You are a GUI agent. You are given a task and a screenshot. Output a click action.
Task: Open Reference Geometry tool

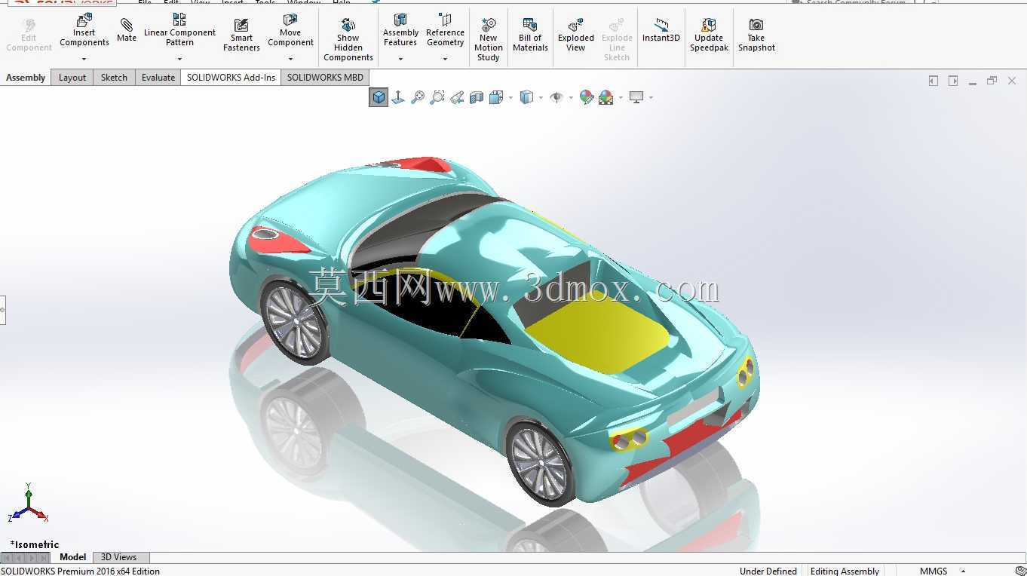click(445, 30)
